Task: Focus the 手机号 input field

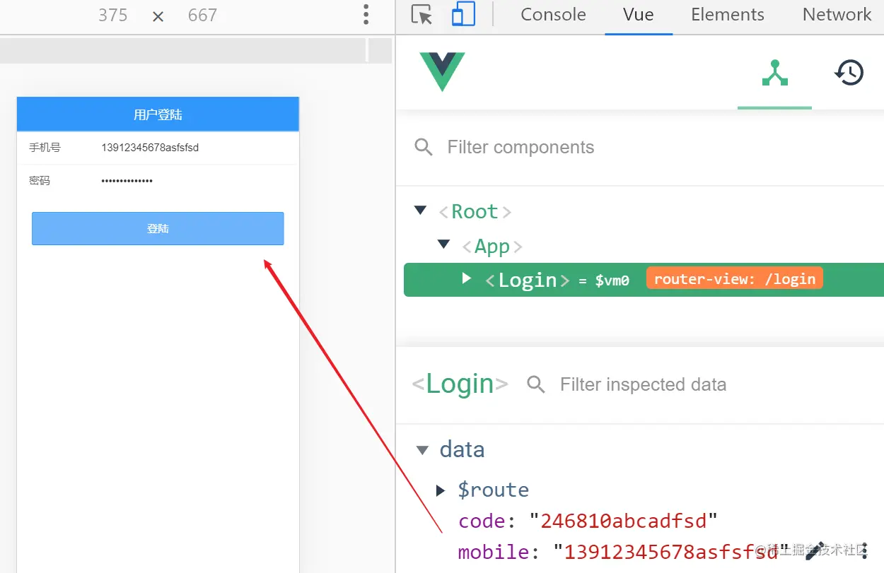Action: pyautogui.click(x=191, y=148)
